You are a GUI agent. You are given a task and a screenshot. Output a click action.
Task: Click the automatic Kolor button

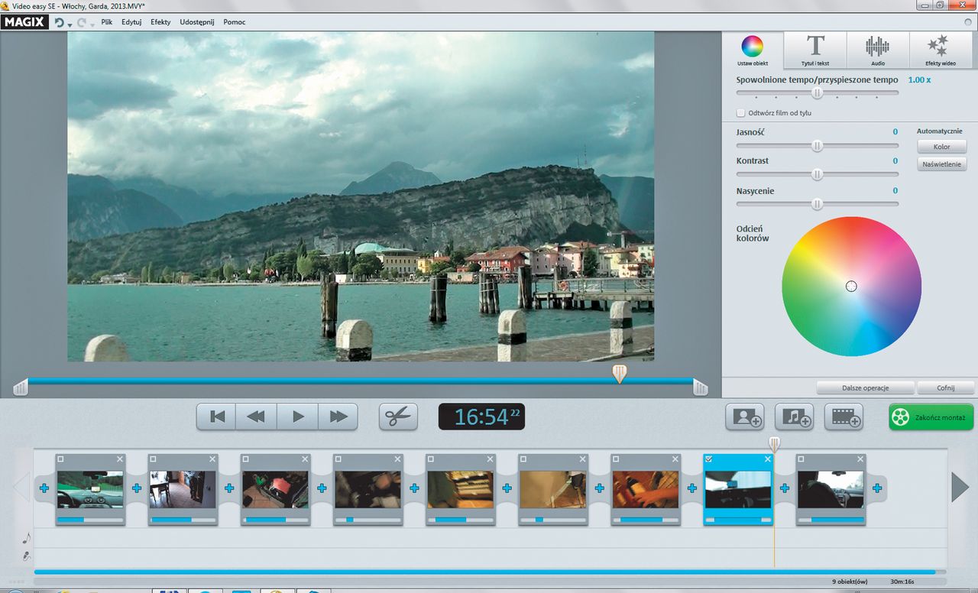[942, 147]
